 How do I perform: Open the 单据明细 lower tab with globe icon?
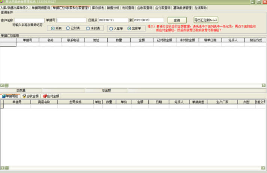[10, 96]
